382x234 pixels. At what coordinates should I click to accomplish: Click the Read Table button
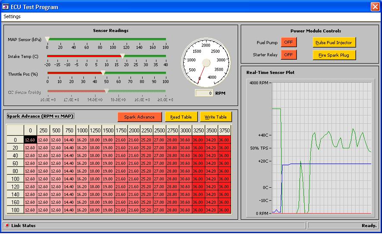coord(181,117)
